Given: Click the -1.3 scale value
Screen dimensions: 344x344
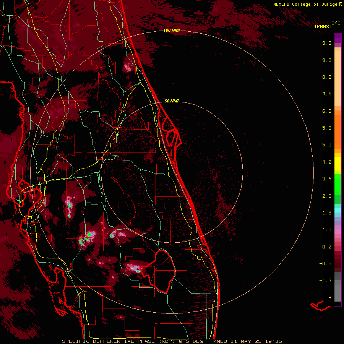Looking at the screenshot, I should tap(325, 281).
